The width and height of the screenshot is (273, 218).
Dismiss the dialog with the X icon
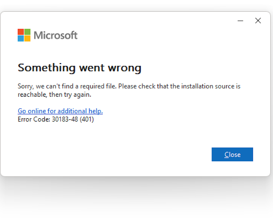(258, 21)
